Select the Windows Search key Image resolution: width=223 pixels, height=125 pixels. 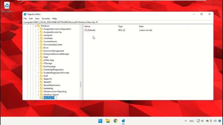[51, 94]
